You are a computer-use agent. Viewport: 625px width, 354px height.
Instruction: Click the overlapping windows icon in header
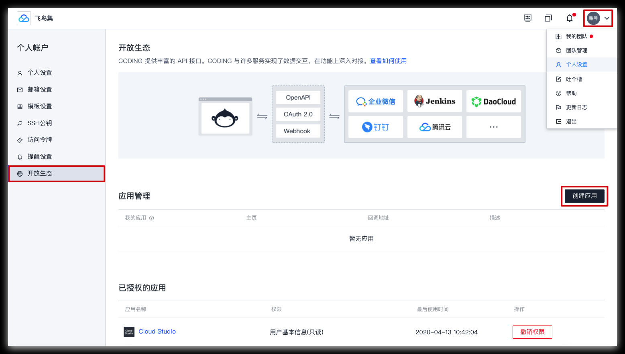click(x=548, y=18)
